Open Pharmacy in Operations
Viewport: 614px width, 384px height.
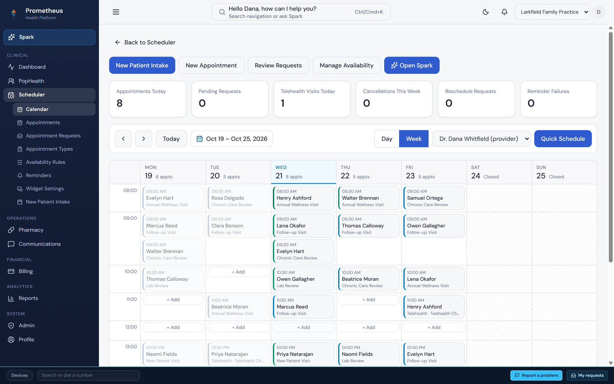tap(49, 230)
